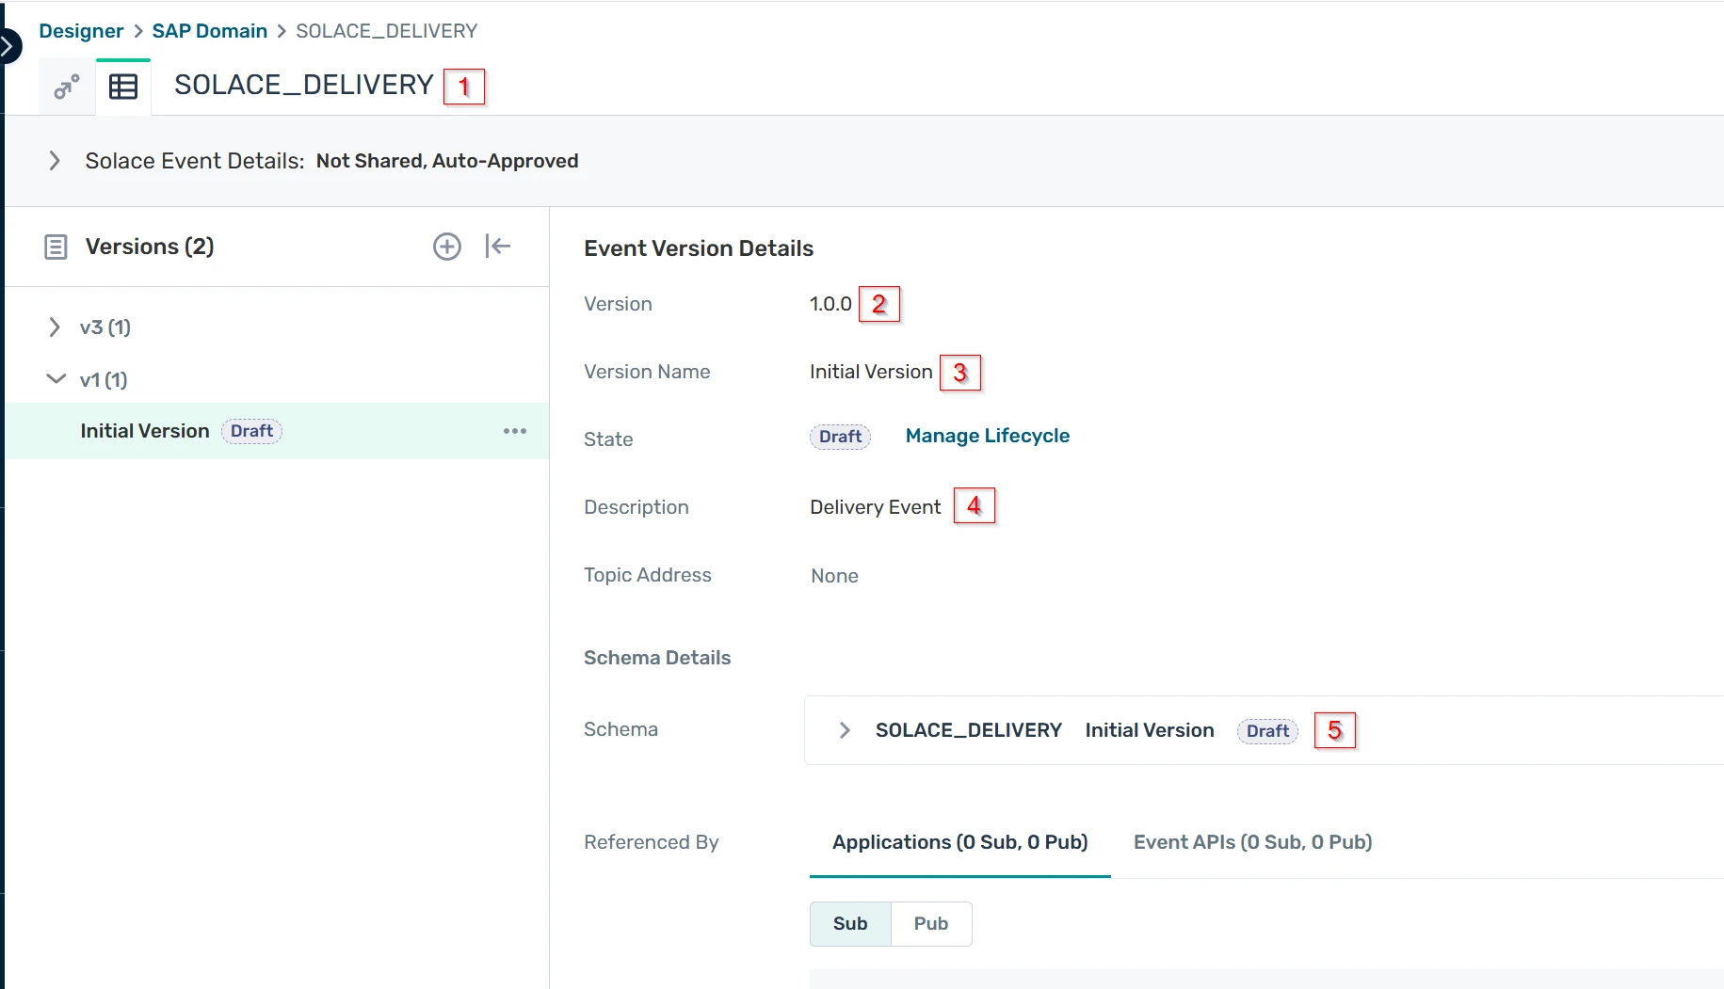Click the Draft badge in versions list
This screenshot has height=989, width=1724.
[251, 431]
